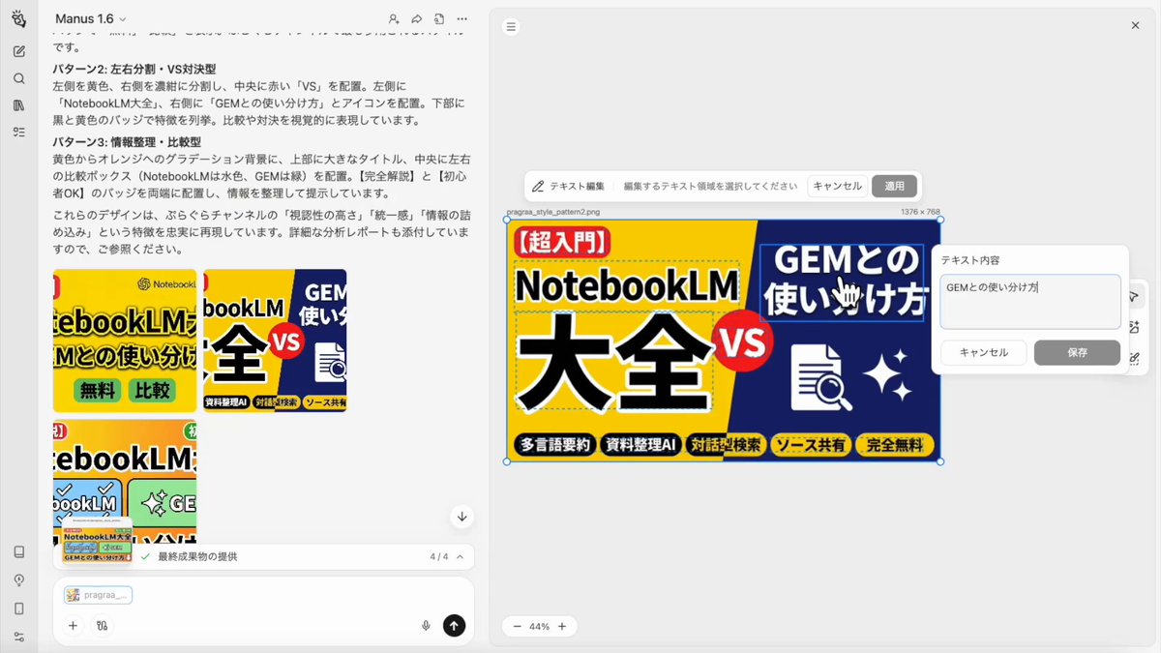1161x653 pixels.
Task: Click the テキスト内容 text input field
Action: pos(1030,302)
